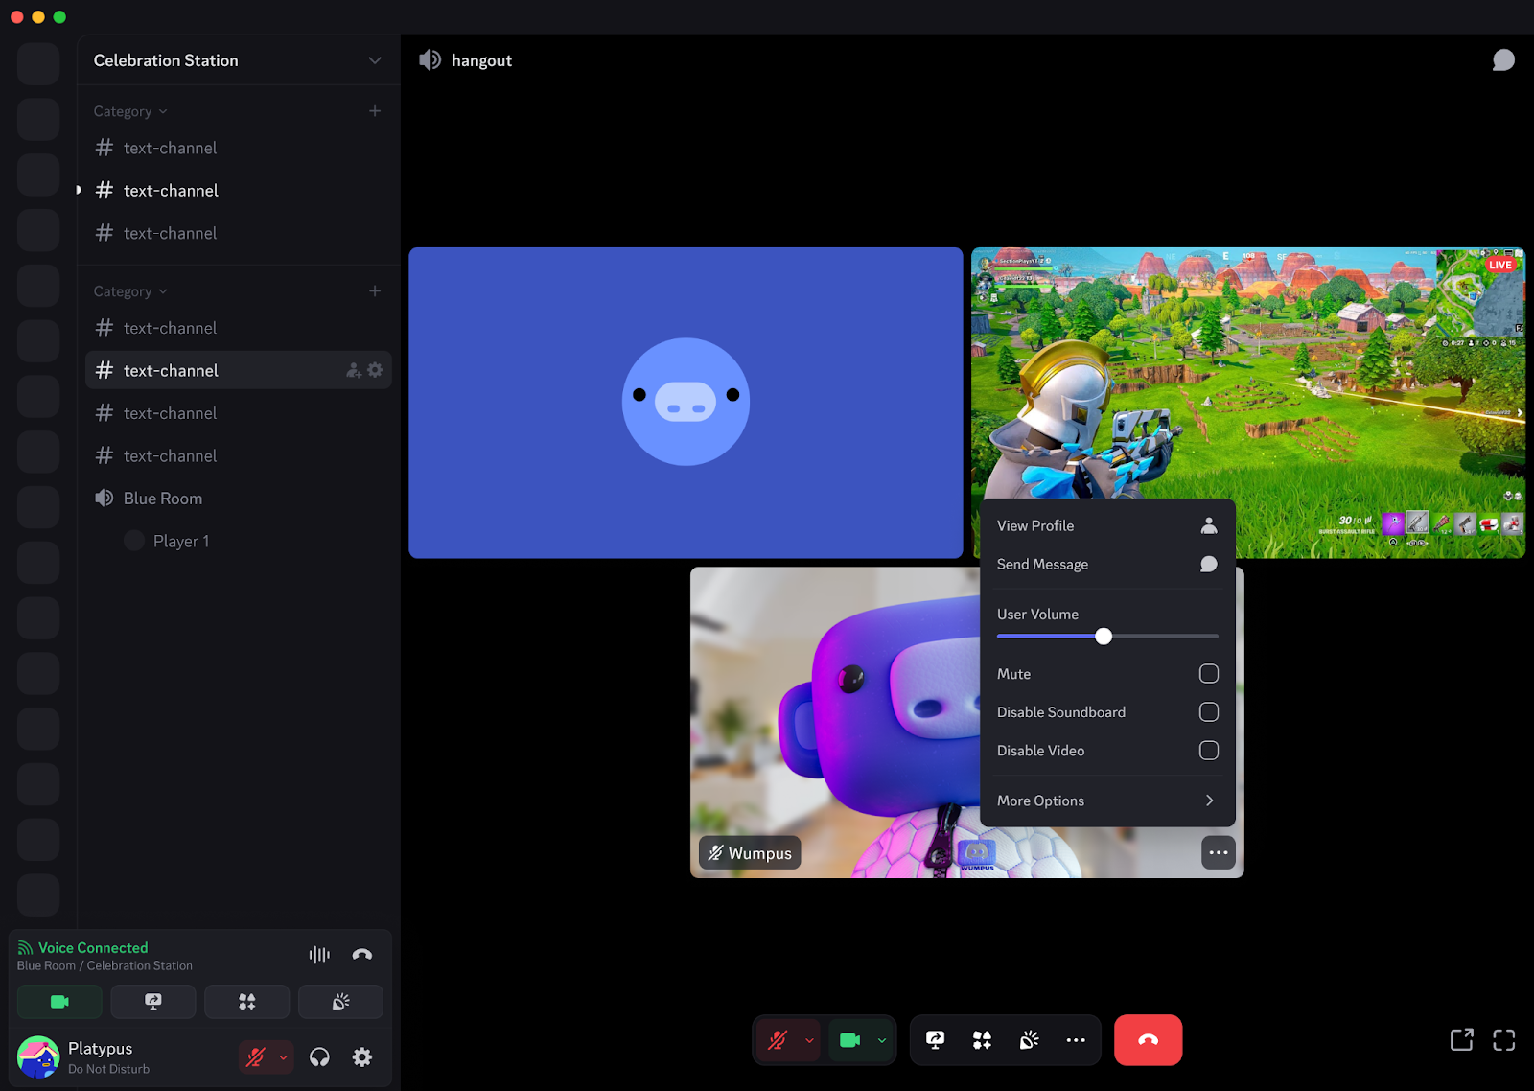Image resolution: width=1534 pixels, height=1091 pixels.
Task: Open User Settings via the gear icon
Action: pyautogui.click(x=361, y=1056)
